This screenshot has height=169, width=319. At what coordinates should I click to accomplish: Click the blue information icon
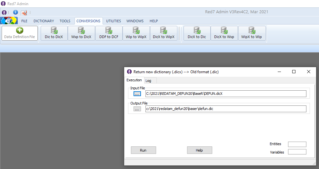pos(15,12)
